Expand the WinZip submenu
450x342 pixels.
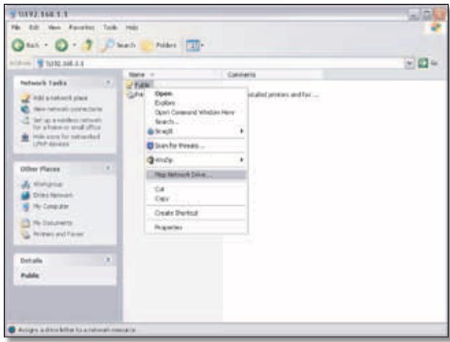196,160
